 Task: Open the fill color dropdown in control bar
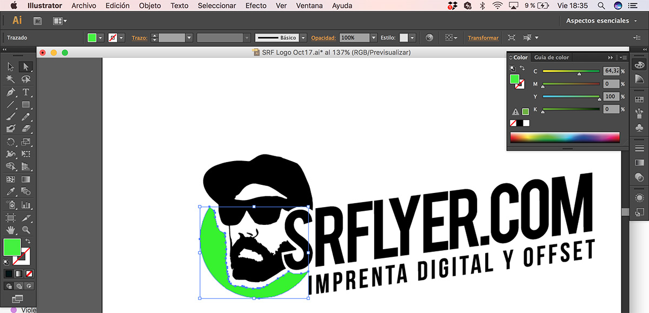[x=101, y=38]
